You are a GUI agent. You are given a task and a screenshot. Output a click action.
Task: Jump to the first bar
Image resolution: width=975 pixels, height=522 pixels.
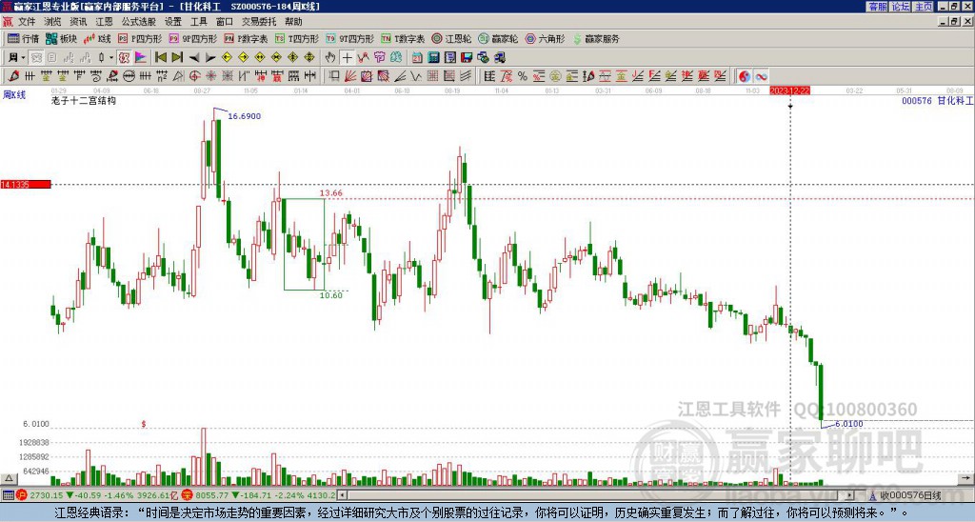click(x=160, y=58)
